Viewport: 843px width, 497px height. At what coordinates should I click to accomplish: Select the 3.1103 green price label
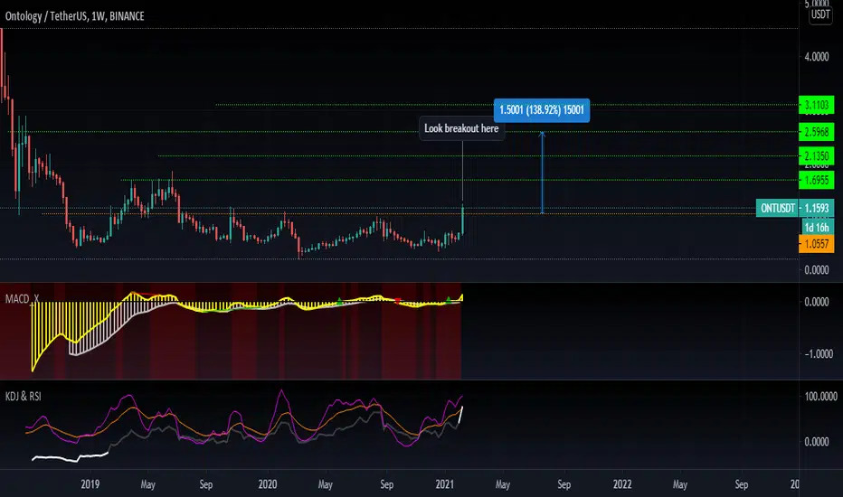[816, 105]
